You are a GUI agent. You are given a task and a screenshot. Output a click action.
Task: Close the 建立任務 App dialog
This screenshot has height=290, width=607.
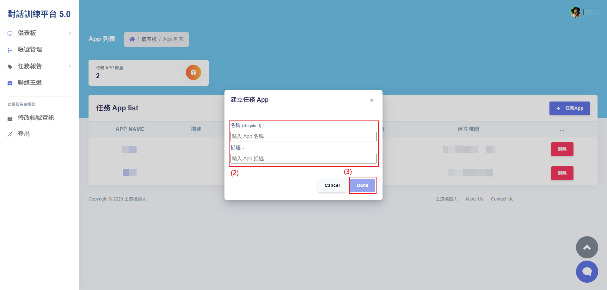pyautogui.click(x=372, y=100)
